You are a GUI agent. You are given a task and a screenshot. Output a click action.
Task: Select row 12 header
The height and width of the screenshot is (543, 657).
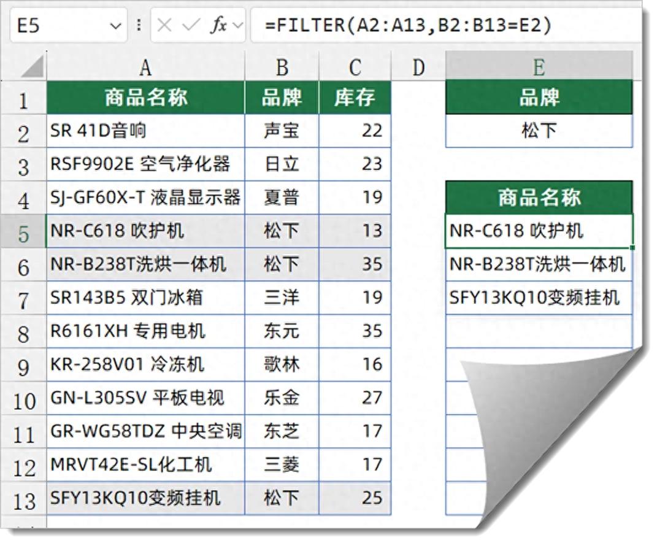click(23, 465)
